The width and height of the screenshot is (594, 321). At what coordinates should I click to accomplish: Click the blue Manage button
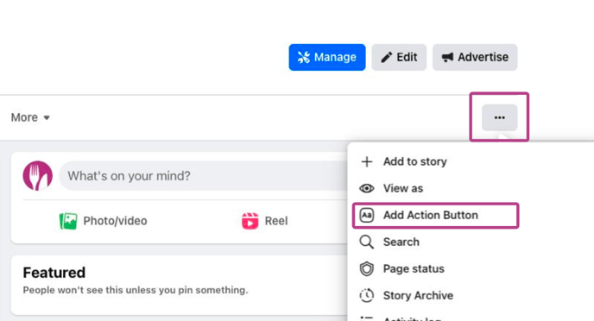click(x=327, y=57)
